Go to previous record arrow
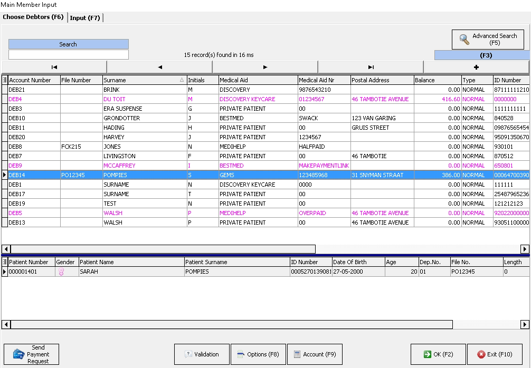This screenshot has width=531, height=368. 159,67
